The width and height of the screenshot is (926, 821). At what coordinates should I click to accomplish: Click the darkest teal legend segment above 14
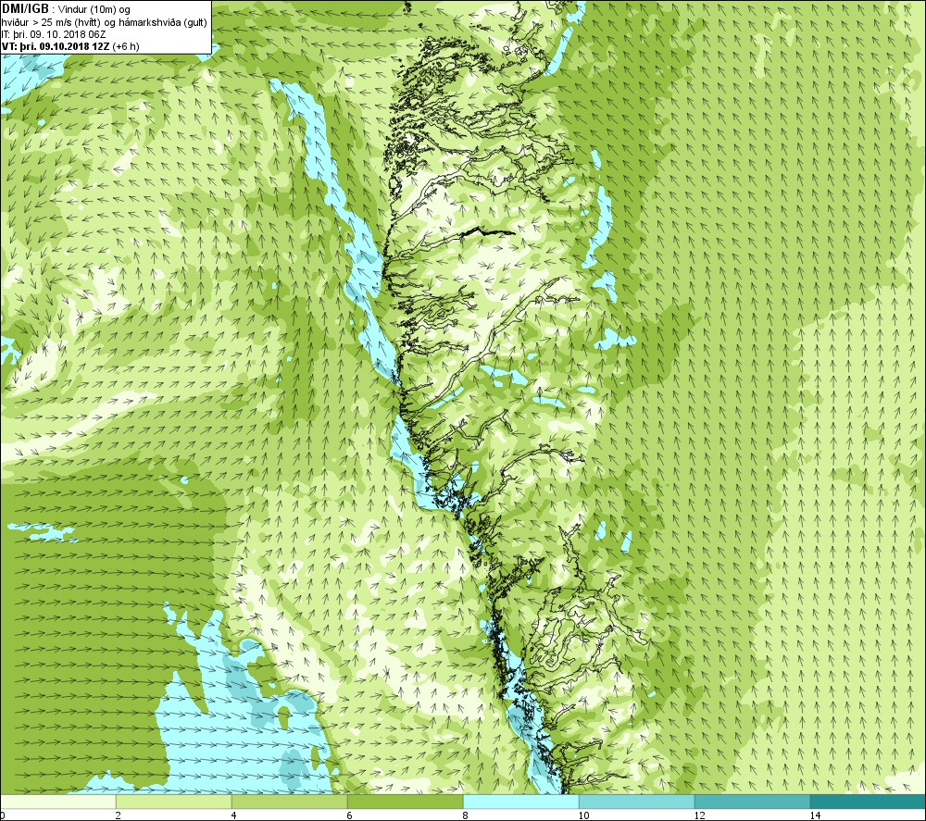point(869,802)
